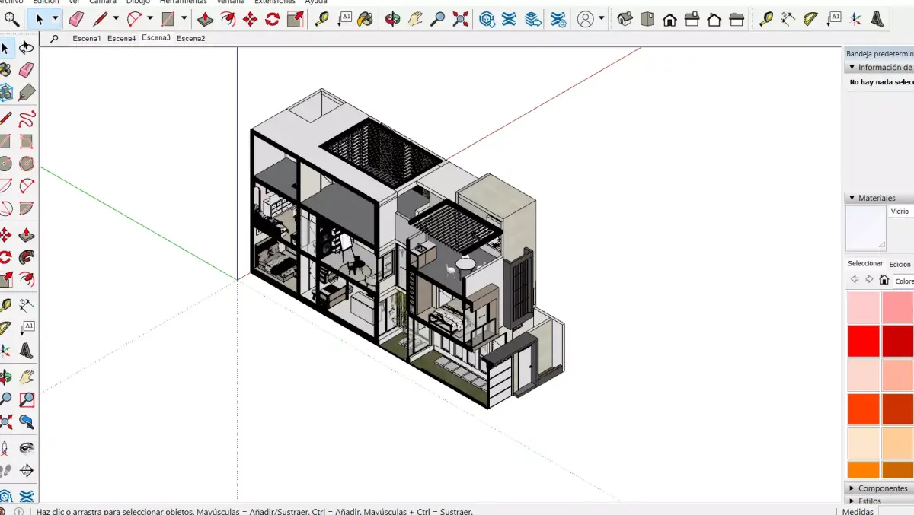Select the Section Plane tool
914x515 pixels.
27,470
